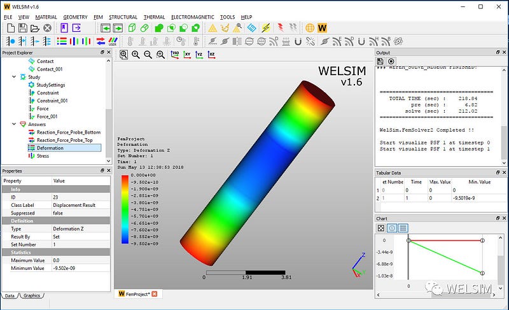Open the orange globe website icon
Image resolution: width=509 pixels, height=310 pixels.
[310, 28]
